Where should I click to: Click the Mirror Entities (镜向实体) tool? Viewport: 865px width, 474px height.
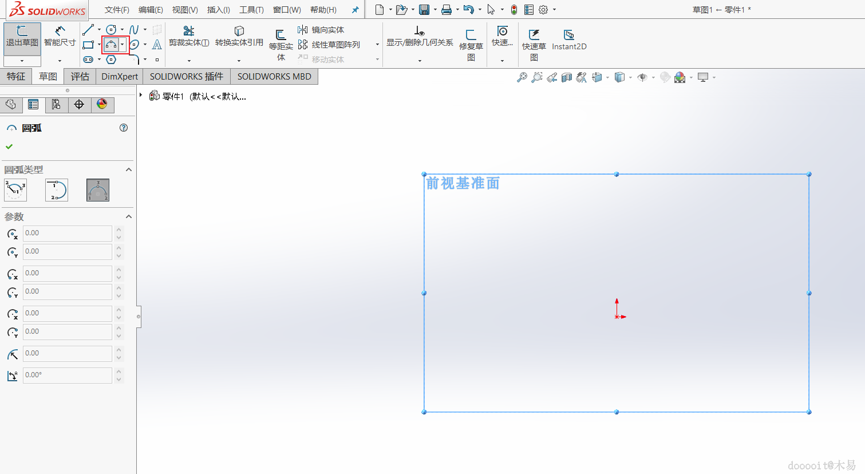[x=321, y=30]
